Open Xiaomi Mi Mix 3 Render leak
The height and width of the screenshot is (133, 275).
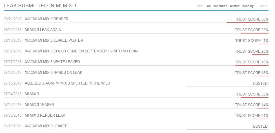click(46, 19)
